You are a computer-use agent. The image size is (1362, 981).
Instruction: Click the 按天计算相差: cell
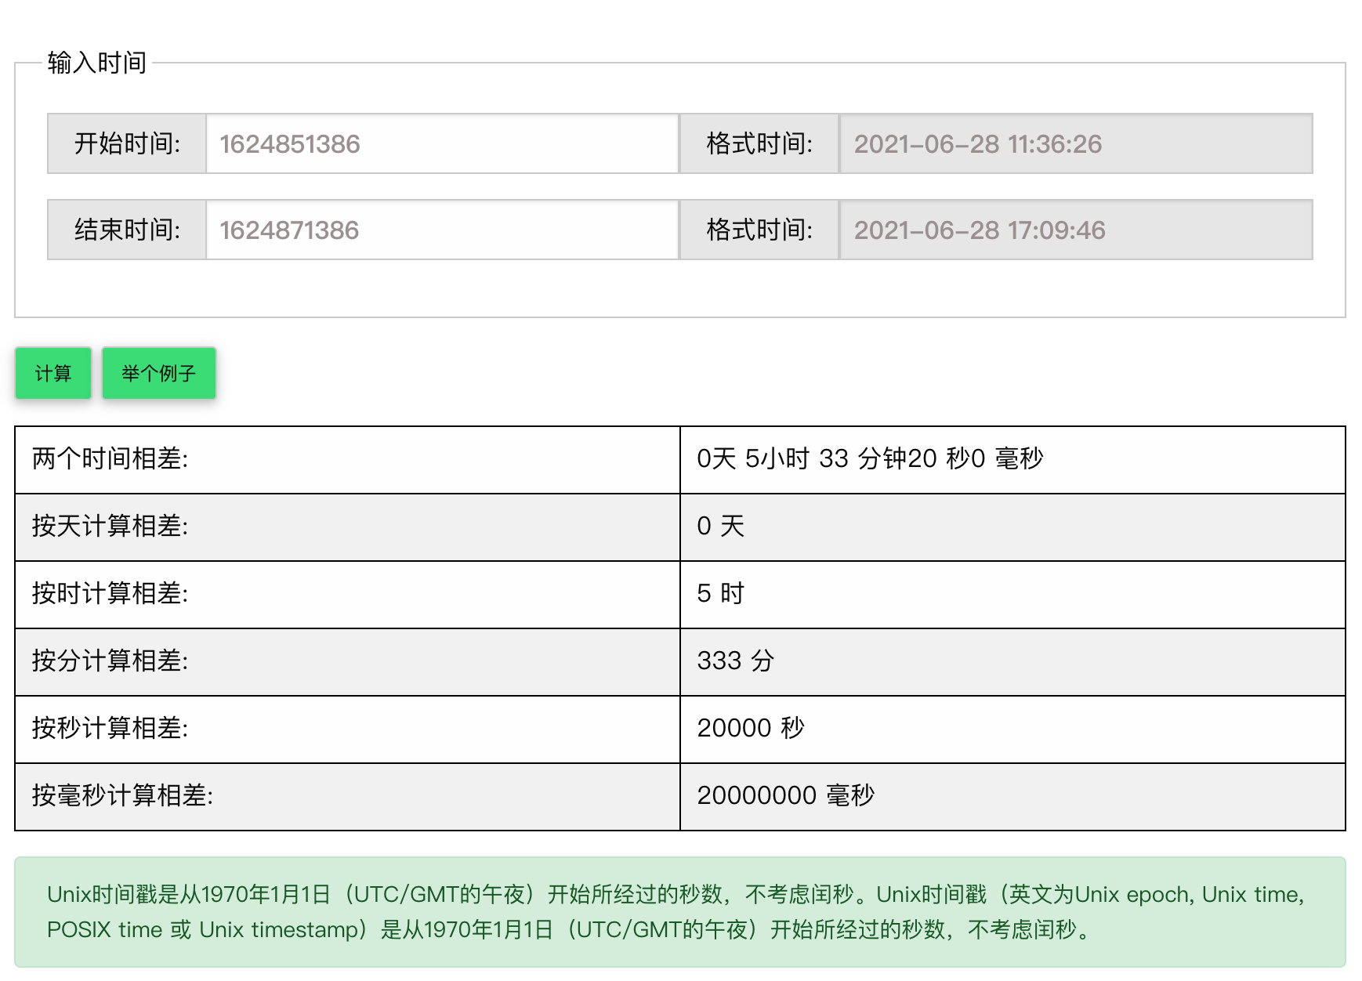point(347,527)
